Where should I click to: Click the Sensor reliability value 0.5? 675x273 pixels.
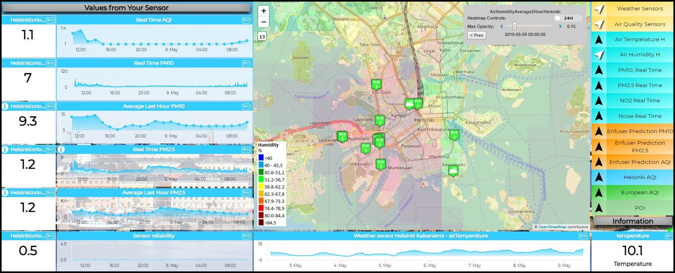[28, 251]
